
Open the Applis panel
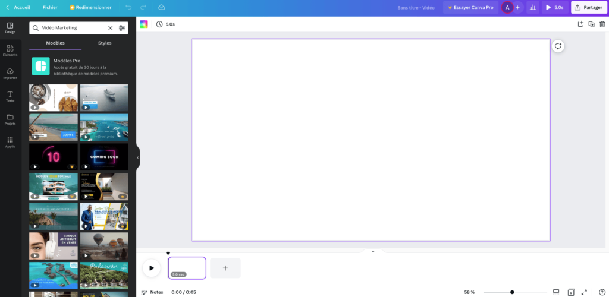(x=10, y=142)
